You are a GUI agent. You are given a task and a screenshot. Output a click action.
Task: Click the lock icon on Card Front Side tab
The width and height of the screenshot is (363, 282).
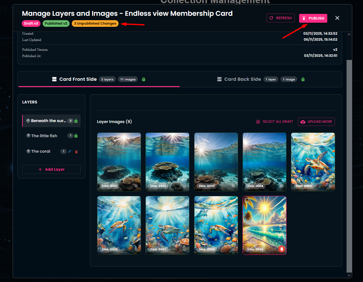coord(144,79)
